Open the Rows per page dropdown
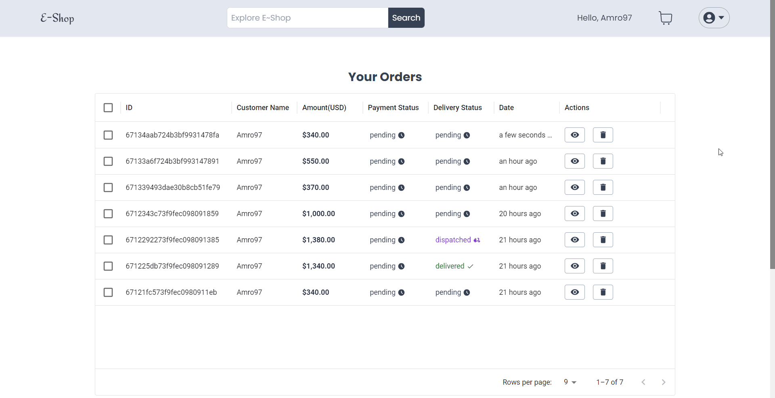 pos(570,382)
